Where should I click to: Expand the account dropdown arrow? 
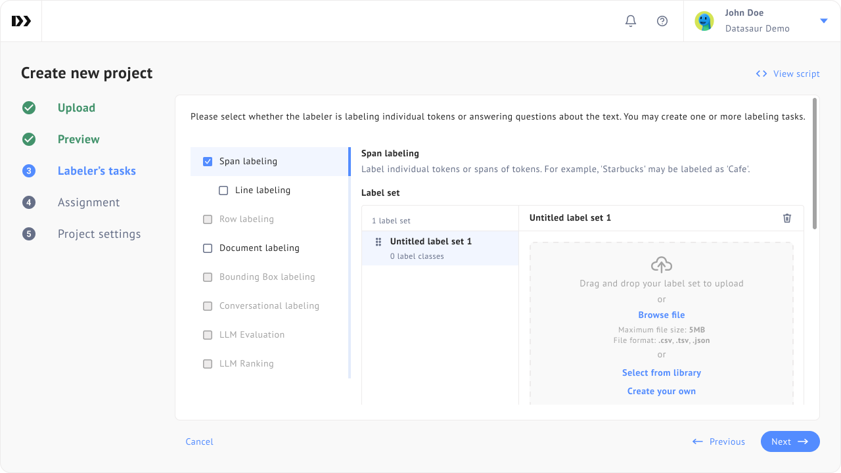[x=824, y=21]
